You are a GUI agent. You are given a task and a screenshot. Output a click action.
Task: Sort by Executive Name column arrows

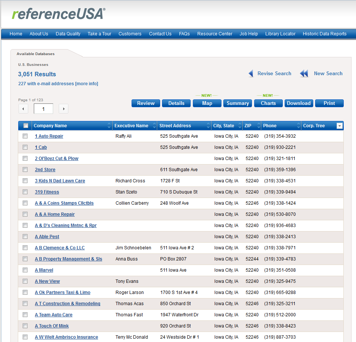click(153, 126)
